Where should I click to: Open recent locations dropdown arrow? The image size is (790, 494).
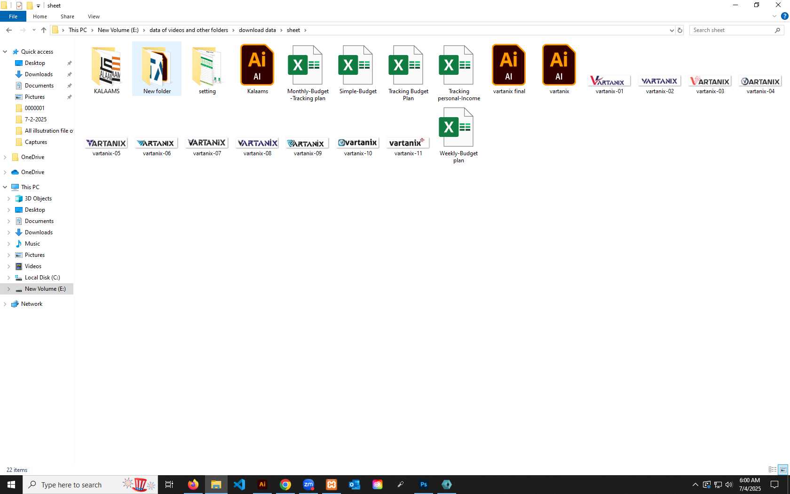pyautogui.click(x=34, y=30)
